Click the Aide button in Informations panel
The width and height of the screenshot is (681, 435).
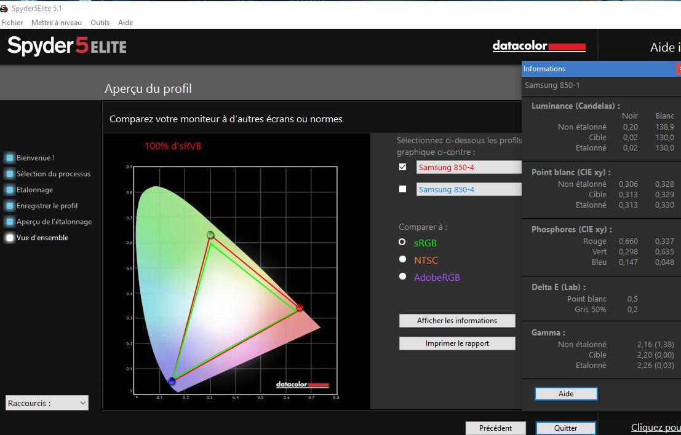click(566, 394)
